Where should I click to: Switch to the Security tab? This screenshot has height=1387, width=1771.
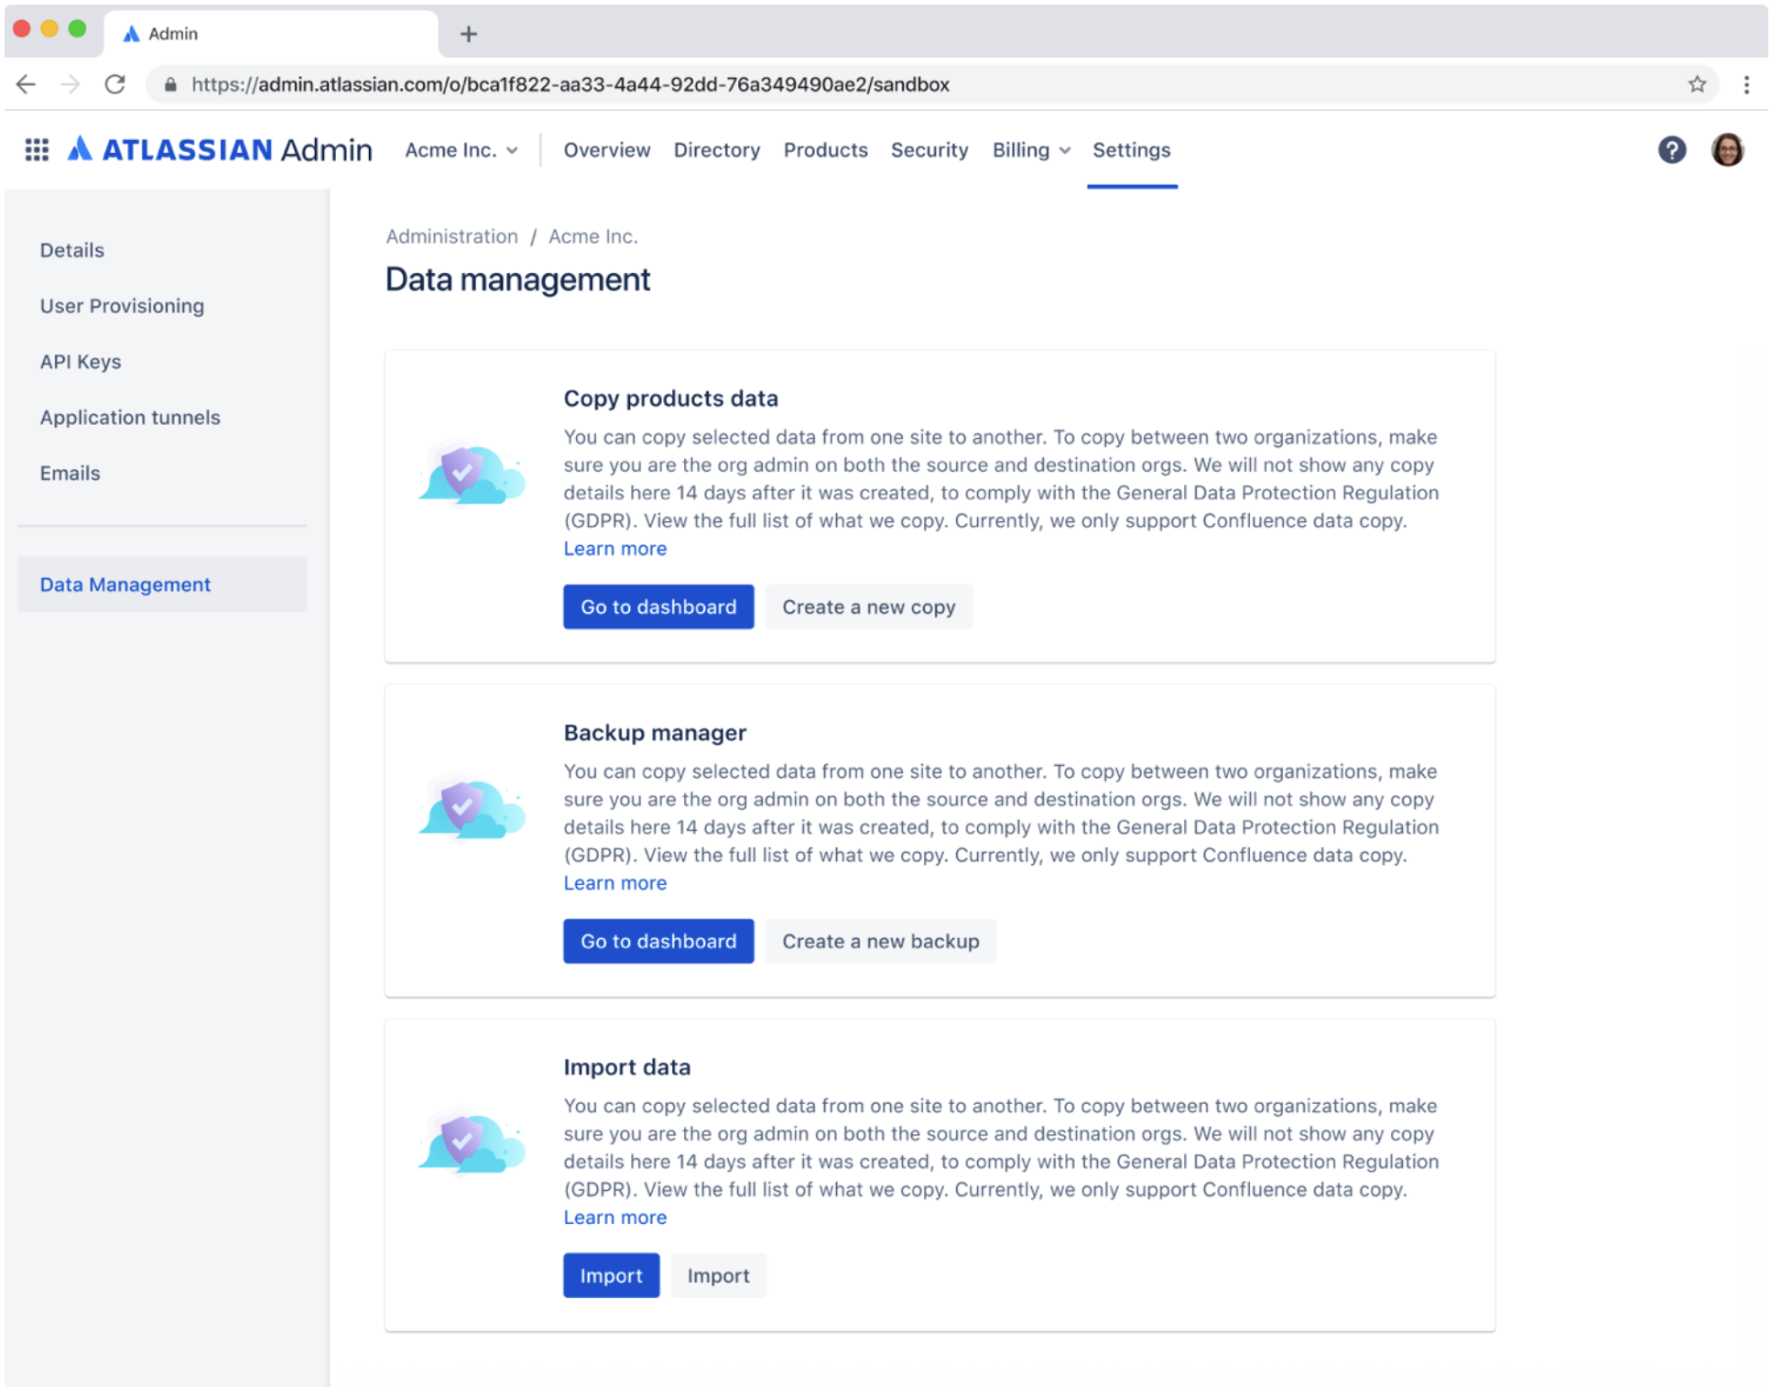929,149
